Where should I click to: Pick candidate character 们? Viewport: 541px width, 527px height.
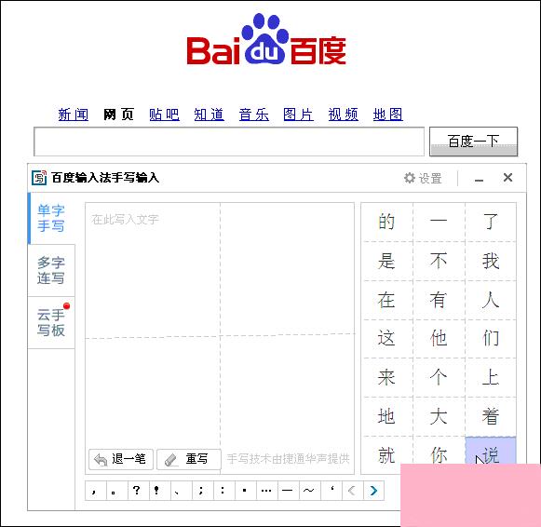pyautogui.click(x=491, y=338)
